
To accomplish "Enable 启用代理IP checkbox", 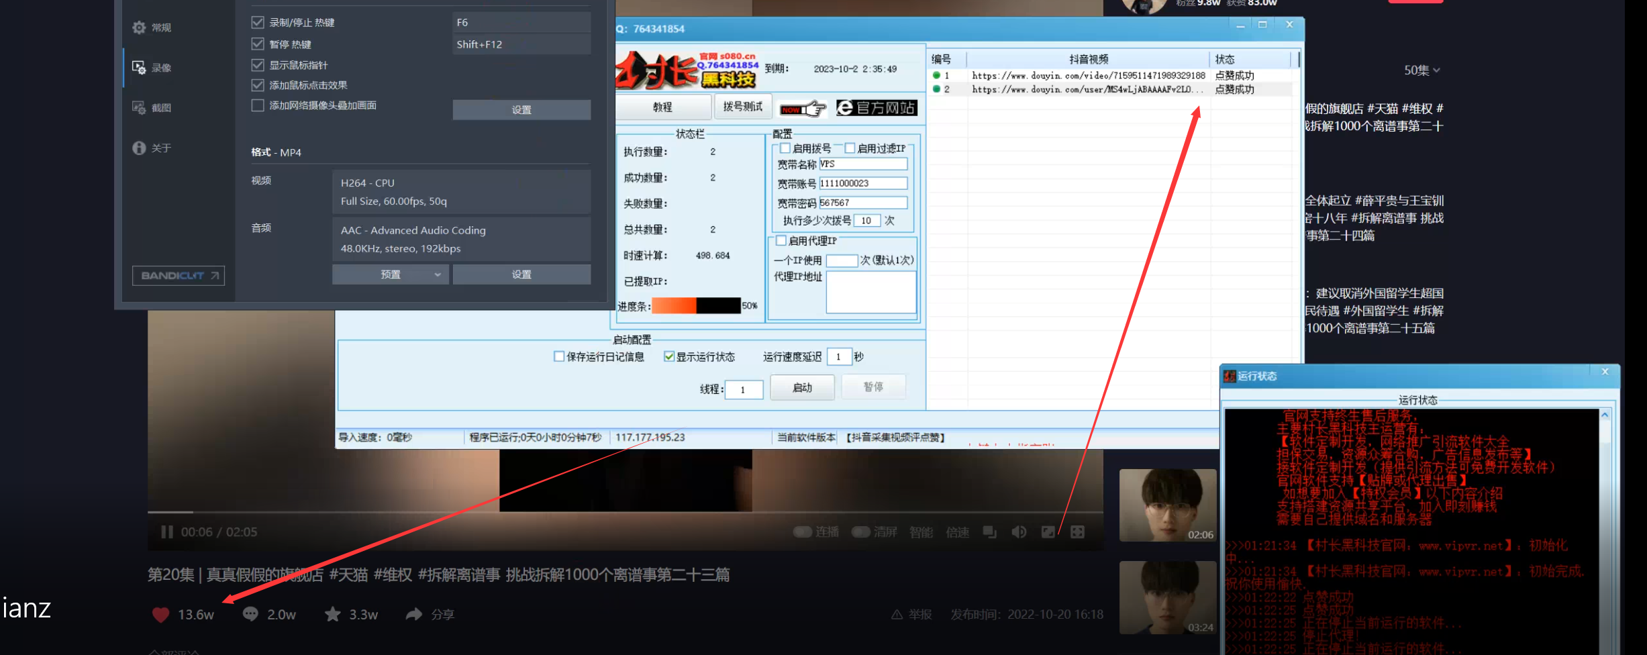I will tap(781, 240).
